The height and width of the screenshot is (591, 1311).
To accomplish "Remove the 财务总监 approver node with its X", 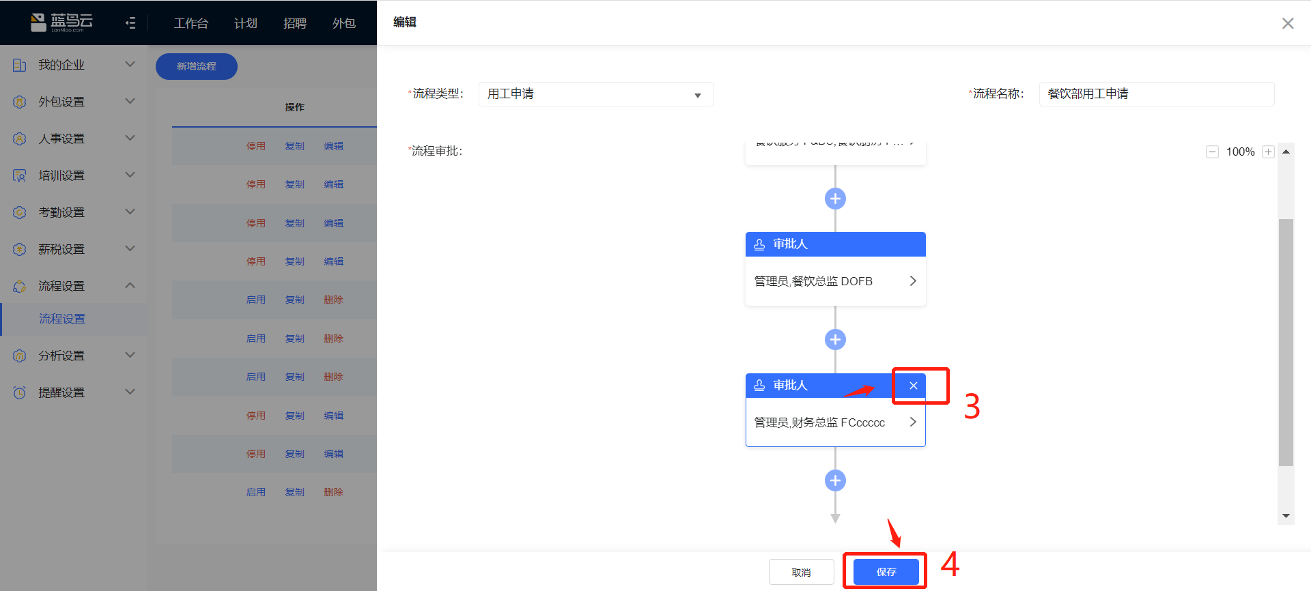I will tap(914, 386).
